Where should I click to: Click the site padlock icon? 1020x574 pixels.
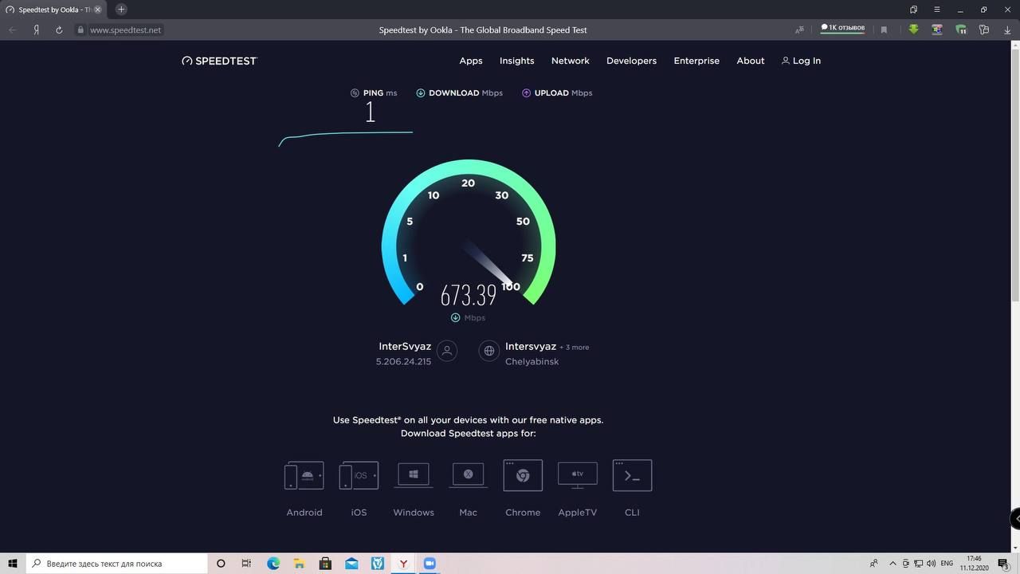click(x=80, y=29)
